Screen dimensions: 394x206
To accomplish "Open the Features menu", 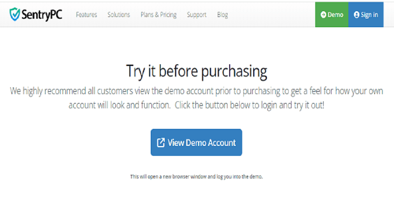I will click(86, 15).
